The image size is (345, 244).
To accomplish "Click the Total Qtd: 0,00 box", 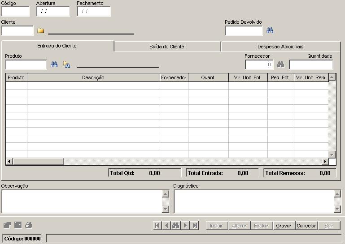I will [145, 173].
